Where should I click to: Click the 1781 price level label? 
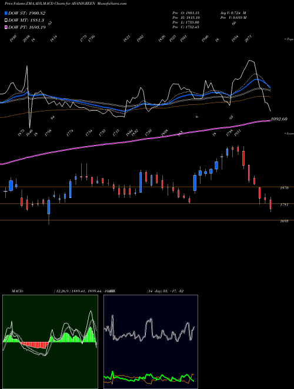tap(284, 205)
